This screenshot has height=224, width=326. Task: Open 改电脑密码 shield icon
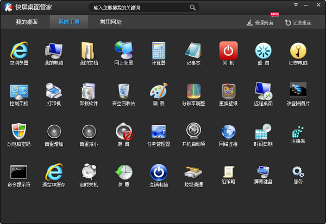click(19, 131)
